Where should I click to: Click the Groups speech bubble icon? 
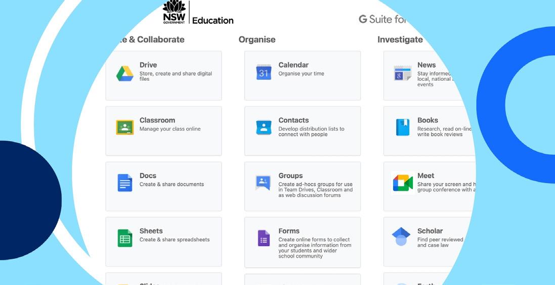pyautogui.click(x=263, y=183)
